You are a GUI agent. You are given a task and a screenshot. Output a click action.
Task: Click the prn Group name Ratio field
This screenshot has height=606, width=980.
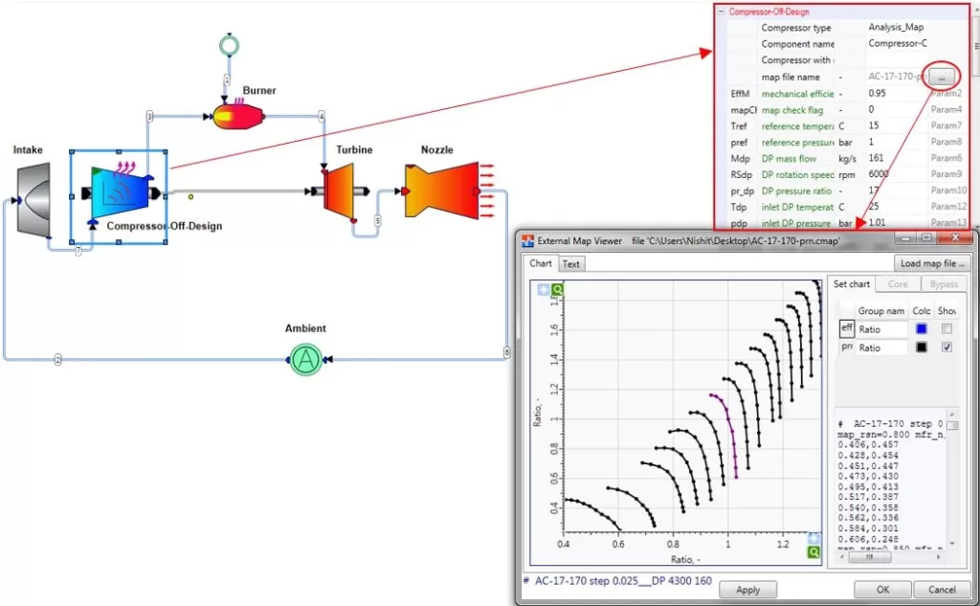click(x=881, y=348)
